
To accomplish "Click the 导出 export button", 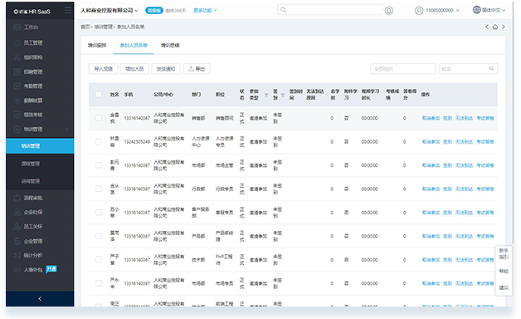I will [197, 69].
